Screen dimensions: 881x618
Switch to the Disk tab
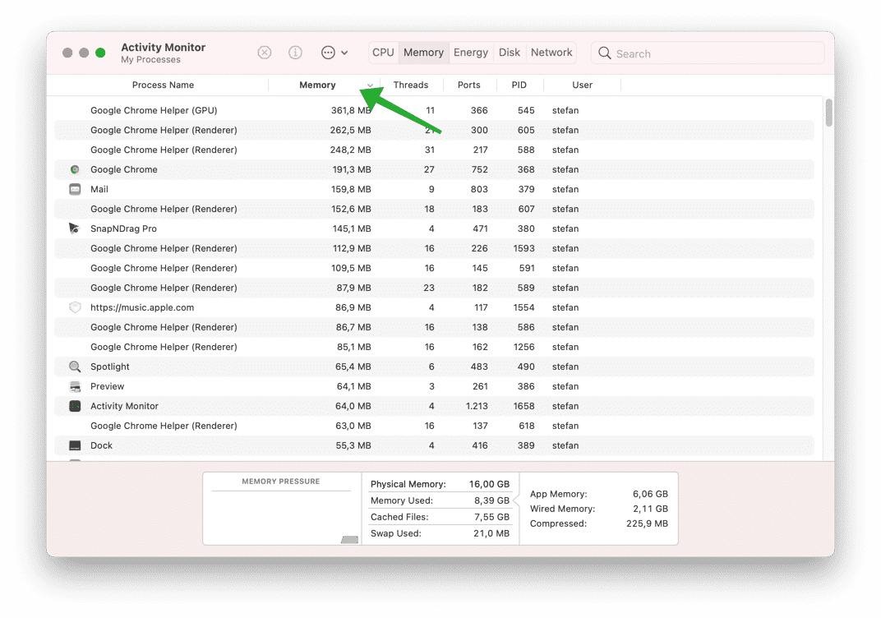(x=510, y=53)
